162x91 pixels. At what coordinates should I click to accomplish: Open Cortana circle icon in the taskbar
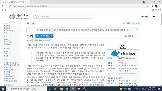[50, 89]
